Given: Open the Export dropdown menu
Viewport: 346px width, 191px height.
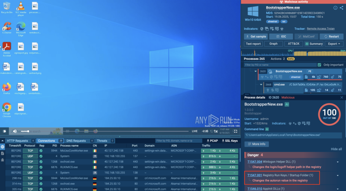Looking at the screenshot, I should click(x=334, y=44).
